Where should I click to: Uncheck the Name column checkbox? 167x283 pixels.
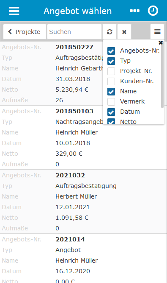111,92
